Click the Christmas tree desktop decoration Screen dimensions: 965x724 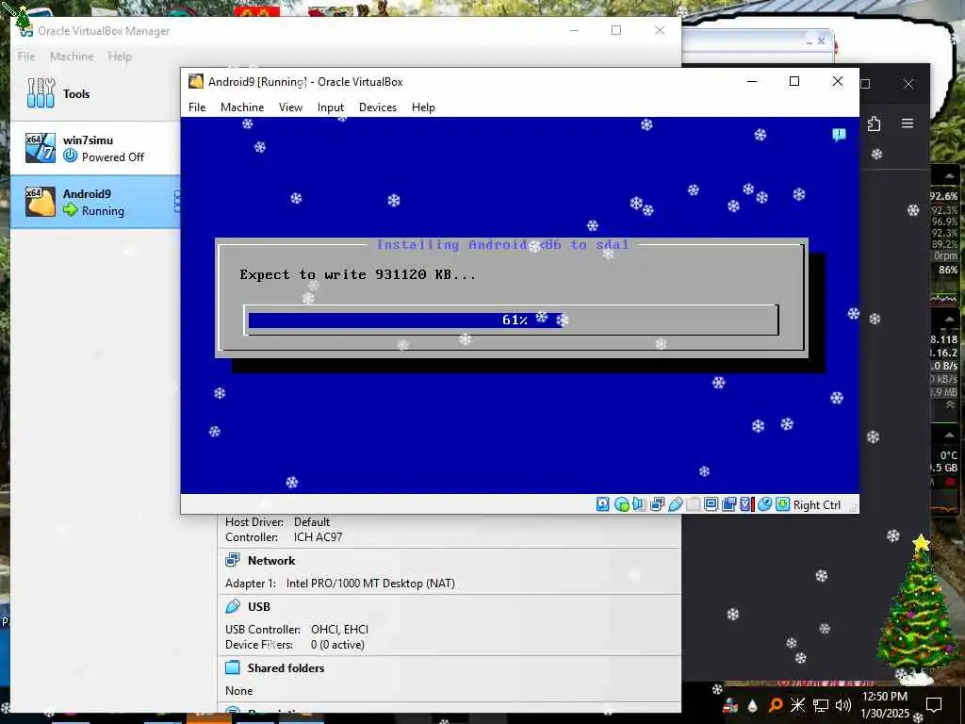[919, 610]
